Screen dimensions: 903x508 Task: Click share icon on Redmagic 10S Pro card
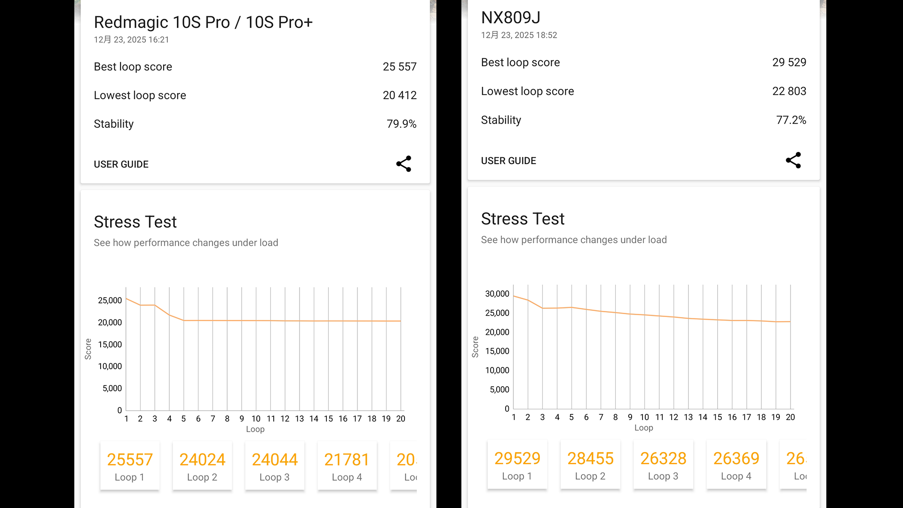[404, 164]
